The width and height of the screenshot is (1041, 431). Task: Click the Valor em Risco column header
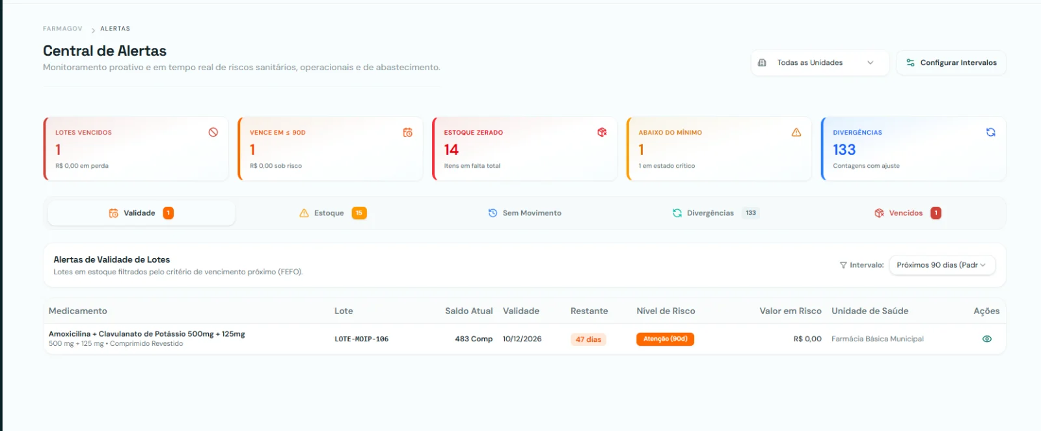(791, 311)
